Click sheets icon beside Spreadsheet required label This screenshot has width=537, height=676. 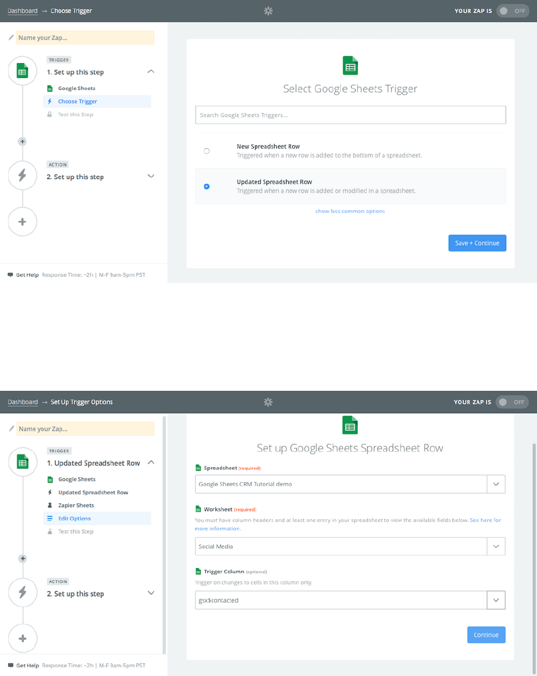[198, 468]
